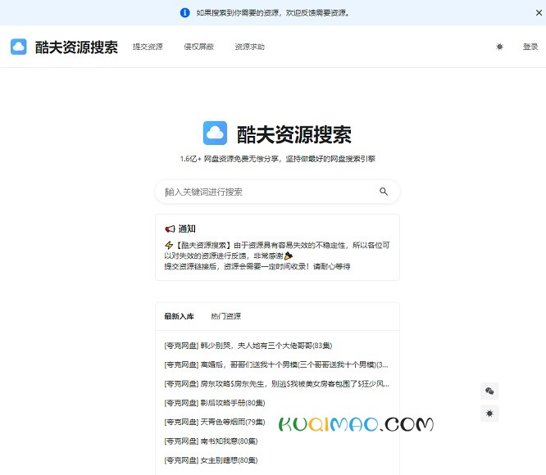Switch to 热门资源 tab
The image size is (546, 475).
225,316
